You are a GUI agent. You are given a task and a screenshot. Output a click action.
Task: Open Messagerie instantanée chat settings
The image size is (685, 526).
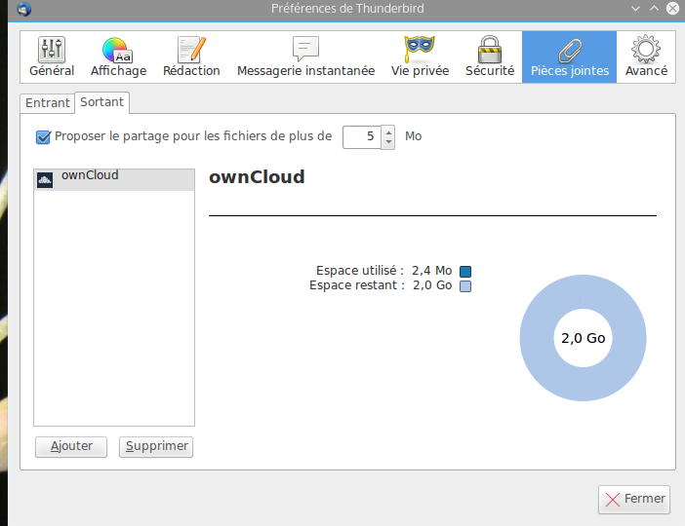pyautogui.click(x=305, y=56)
